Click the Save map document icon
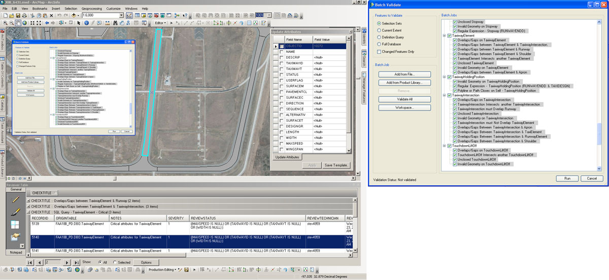The image size is (609, 280). point(18,16)
